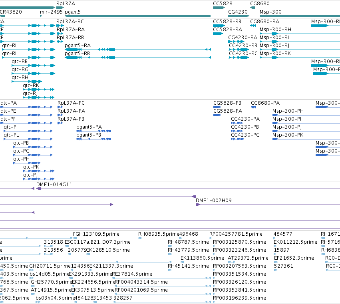Click EST RE37814.5prime
Screen dimensions: 340x304
[132, 274]
